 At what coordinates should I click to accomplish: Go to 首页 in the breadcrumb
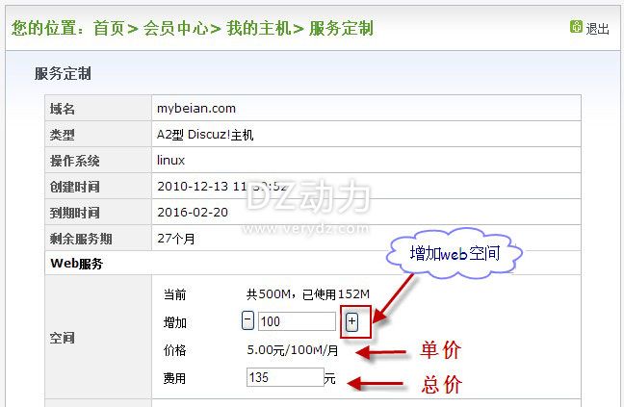pos(109,28)
